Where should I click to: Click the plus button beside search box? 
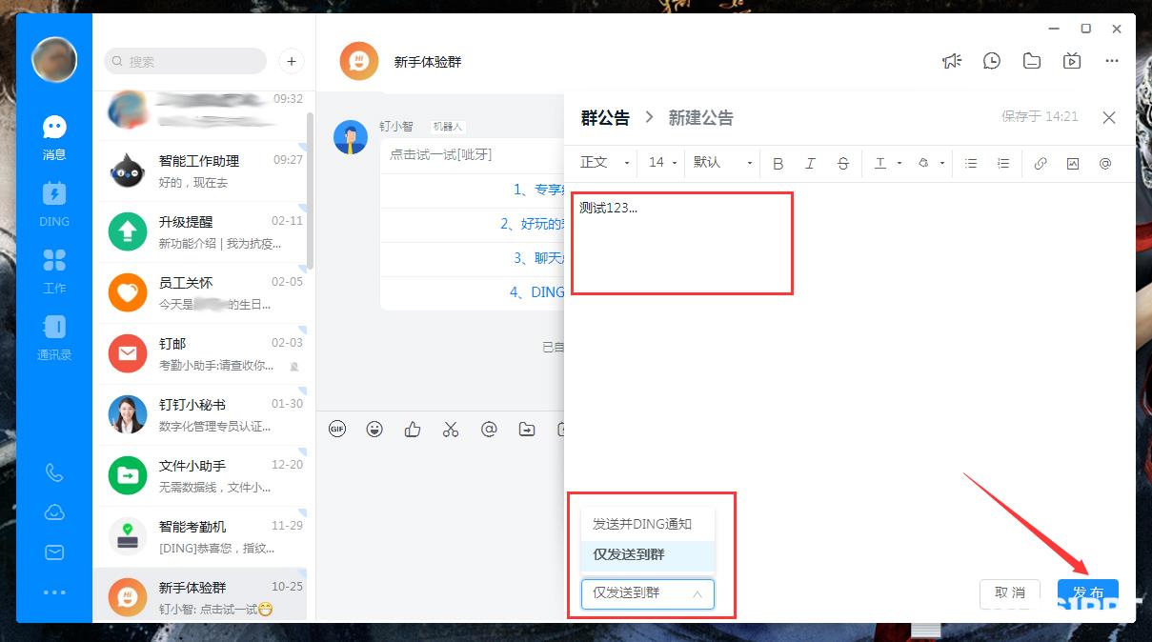292,61
